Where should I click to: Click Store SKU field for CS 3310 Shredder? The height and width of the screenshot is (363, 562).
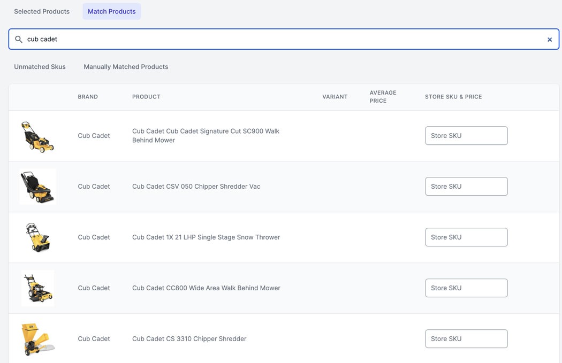pyautogui.click(x=466, y=339)
